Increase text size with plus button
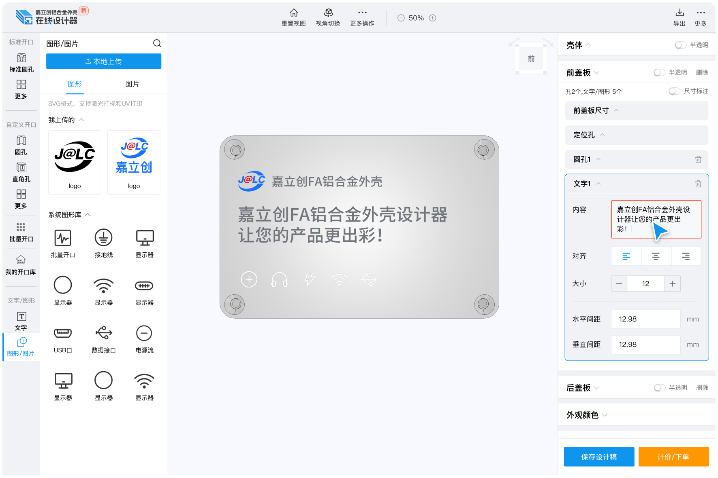The image size is (718, 478). [x=673, y=283]
